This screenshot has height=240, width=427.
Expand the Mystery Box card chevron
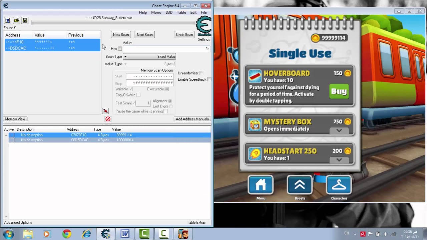tap(339, 131)
